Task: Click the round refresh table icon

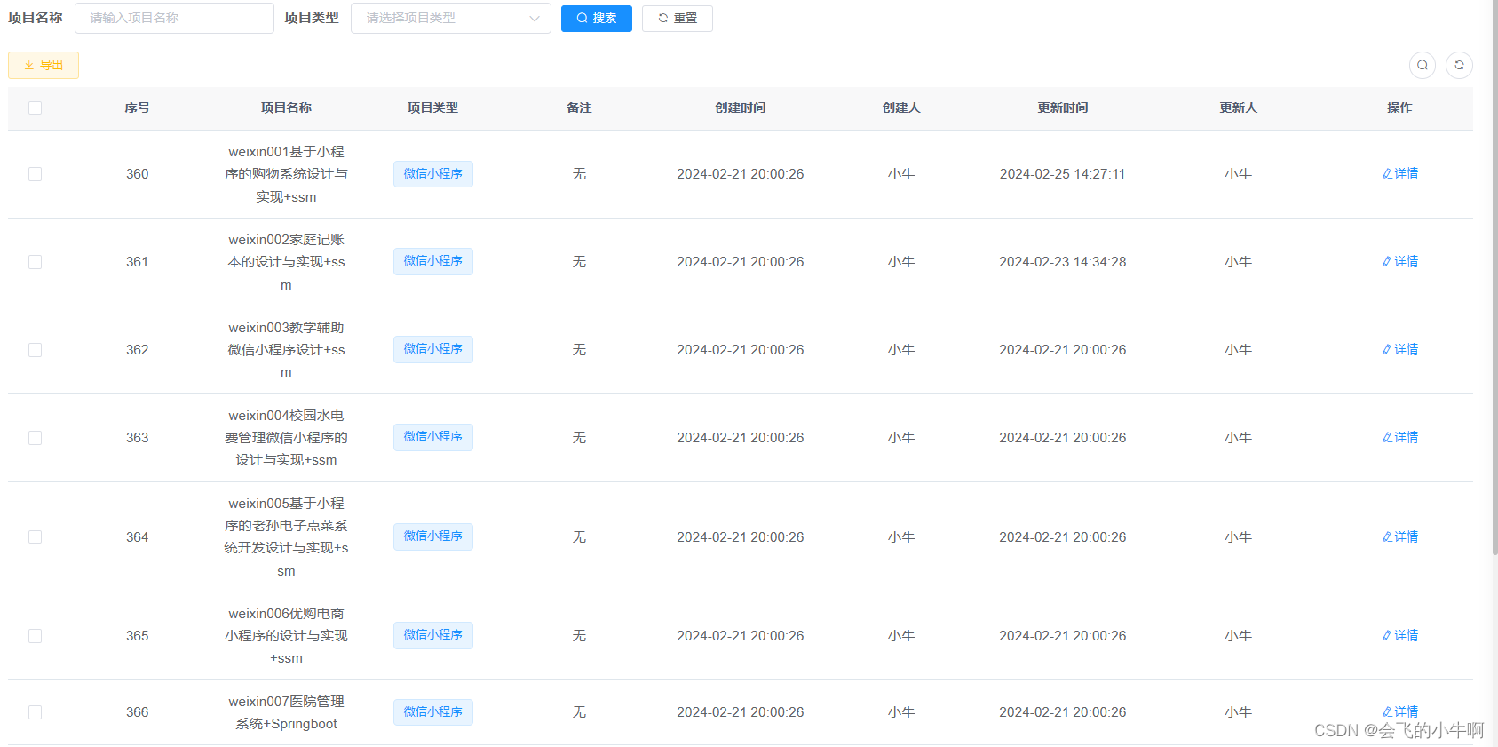Action: [1459, 65]
